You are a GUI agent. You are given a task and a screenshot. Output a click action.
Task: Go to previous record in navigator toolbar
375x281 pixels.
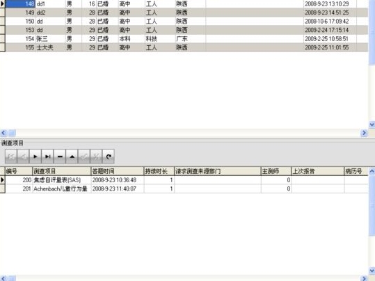click(x=23, y=156)
